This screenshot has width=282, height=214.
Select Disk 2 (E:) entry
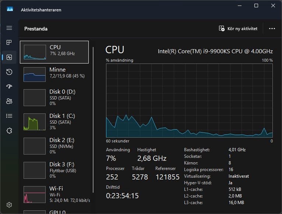point(54,146)
